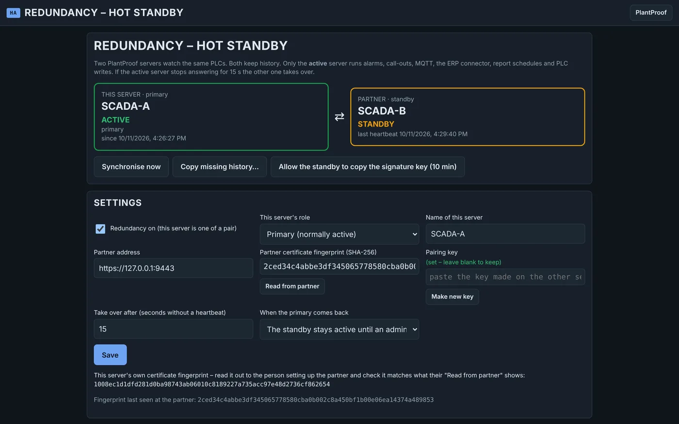Toggle the Redundancy on checkbox
The width and height of the screenshot is (679, 424).
click(100, 229)
